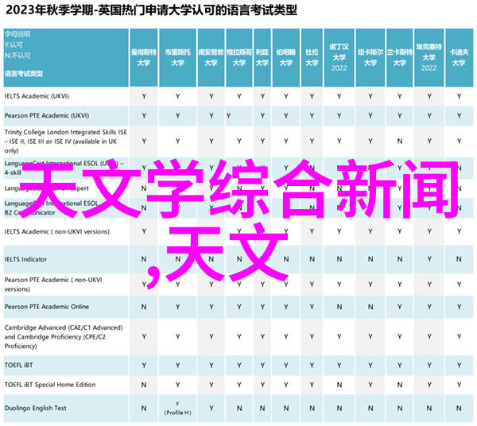Viewport: 477px width, 426px height.
Task: Select the 字母说明 legend label
Action: click(x=17, y=34)
